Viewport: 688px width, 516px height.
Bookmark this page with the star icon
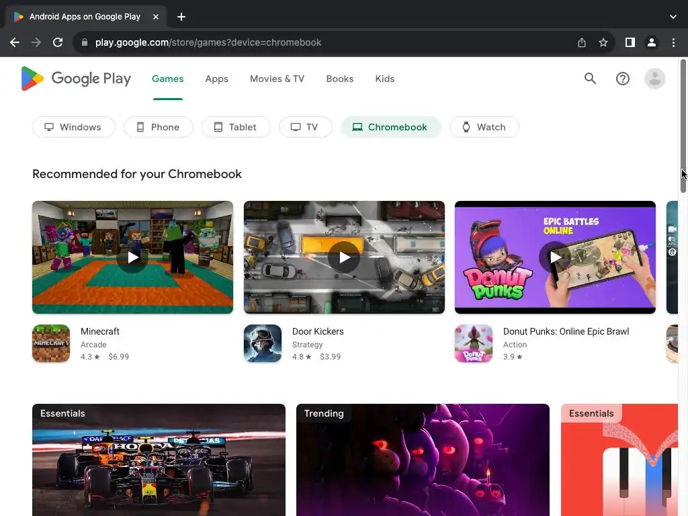click(603, 42)
